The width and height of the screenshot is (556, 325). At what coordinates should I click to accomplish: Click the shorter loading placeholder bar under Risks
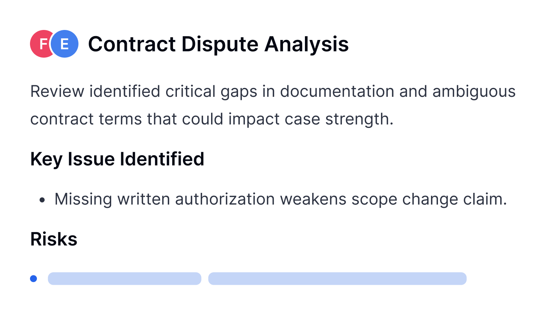(125, 279)
